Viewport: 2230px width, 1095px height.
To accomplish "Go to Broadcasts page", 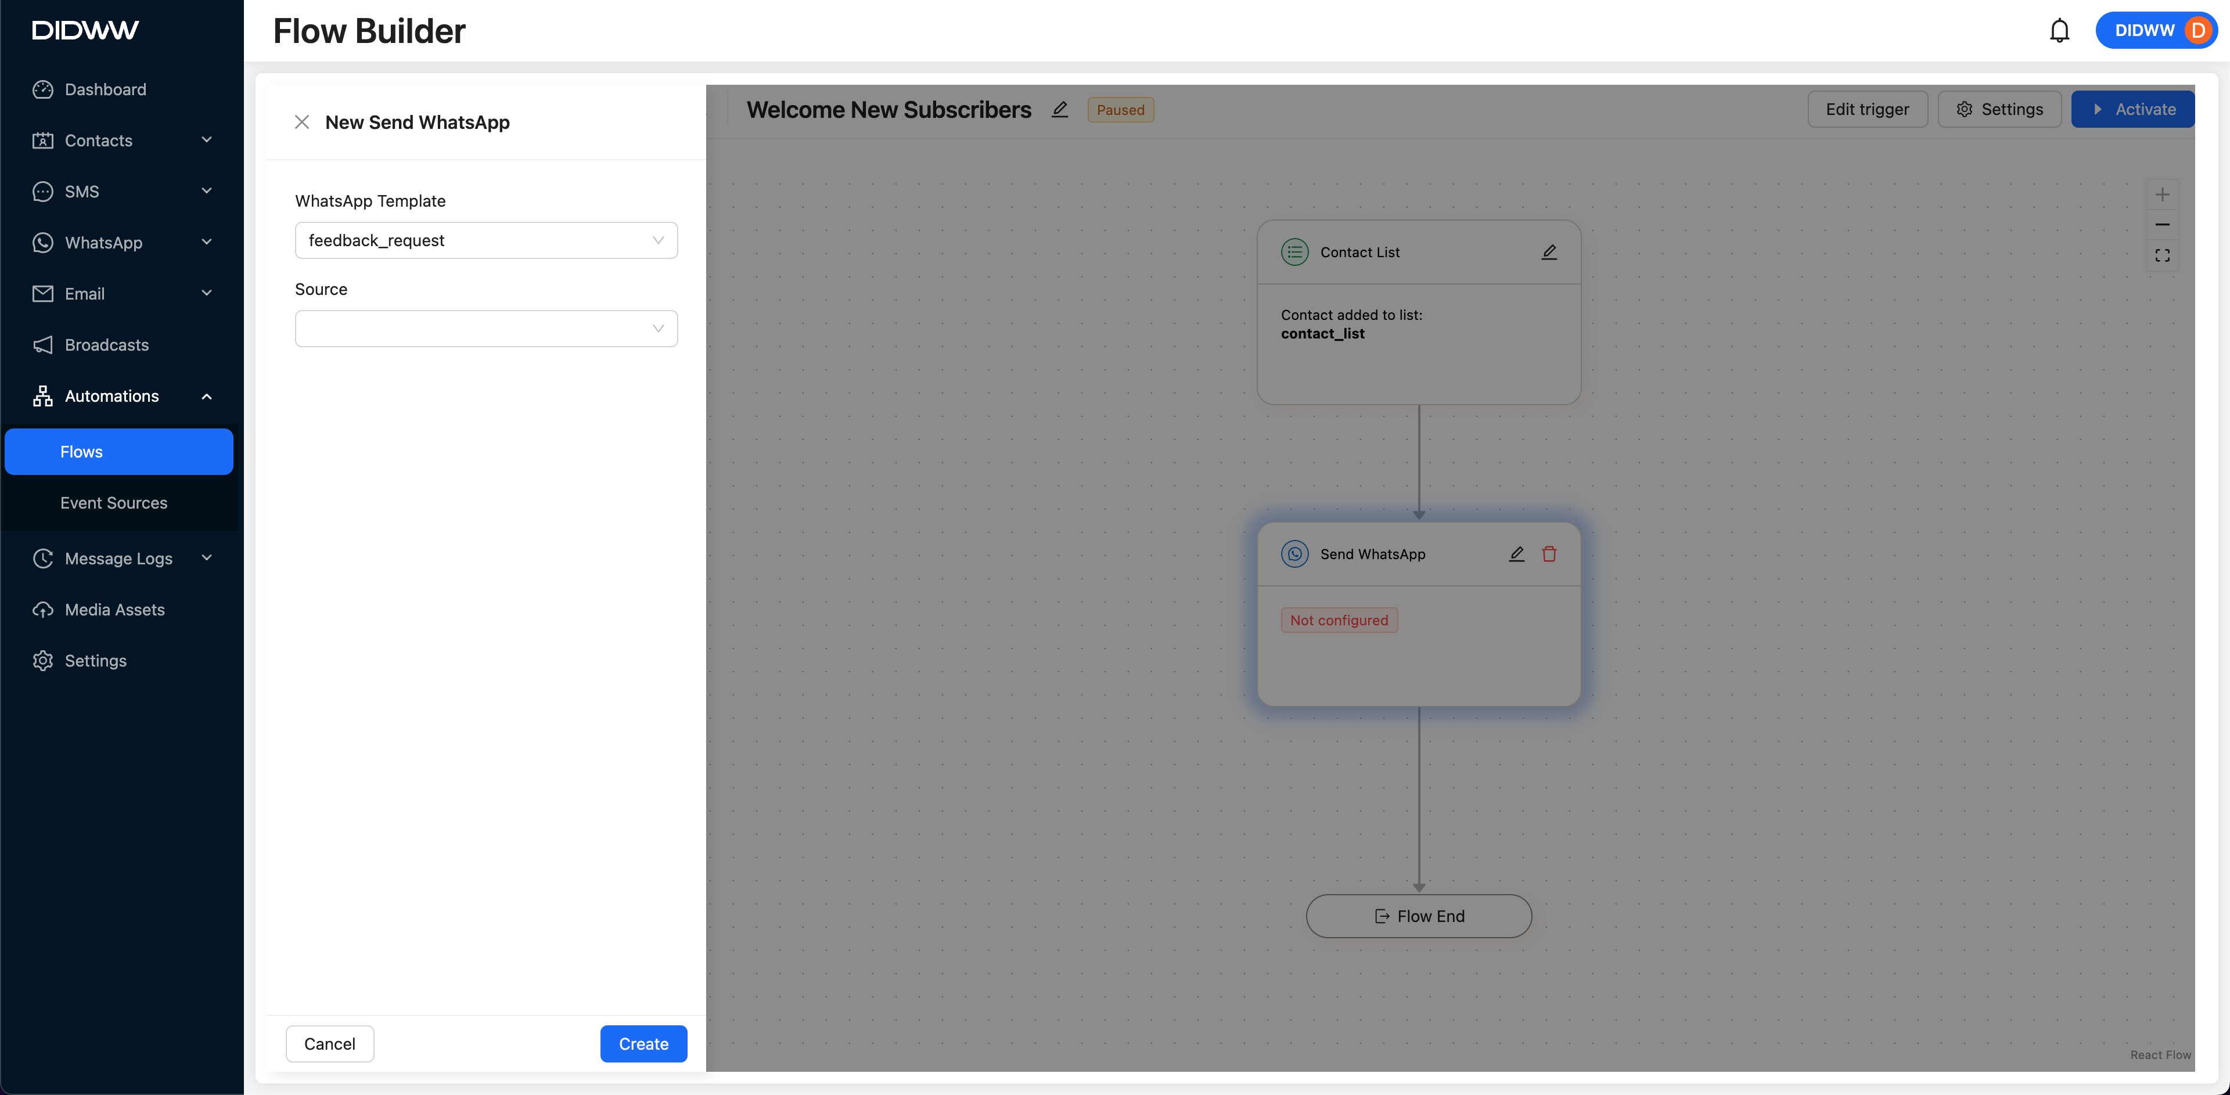I will [x=106, y=345].
